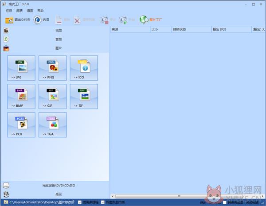Minimize the Format Factory window
The height and width of the screenshot is (206, 266).
[x=246, y=4]
